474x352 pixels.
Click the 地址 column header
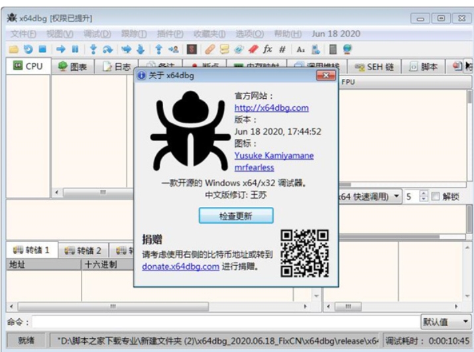point(44,264)
